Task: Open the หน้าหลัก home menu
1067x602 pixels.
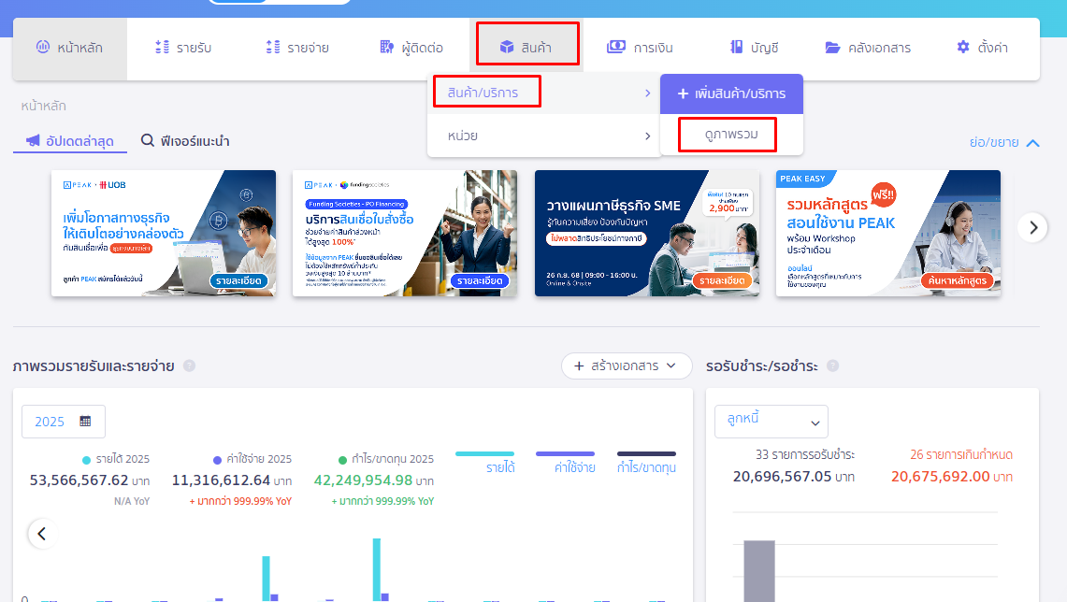Action: point(69,48)
